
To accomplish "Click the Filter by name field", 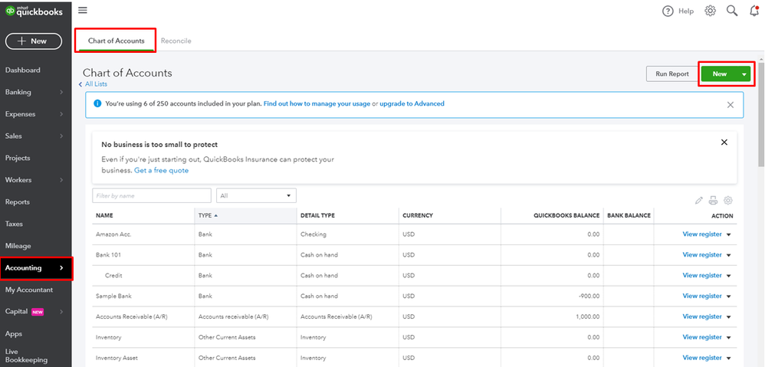I will pyautogui.click(x=152, y=195).
